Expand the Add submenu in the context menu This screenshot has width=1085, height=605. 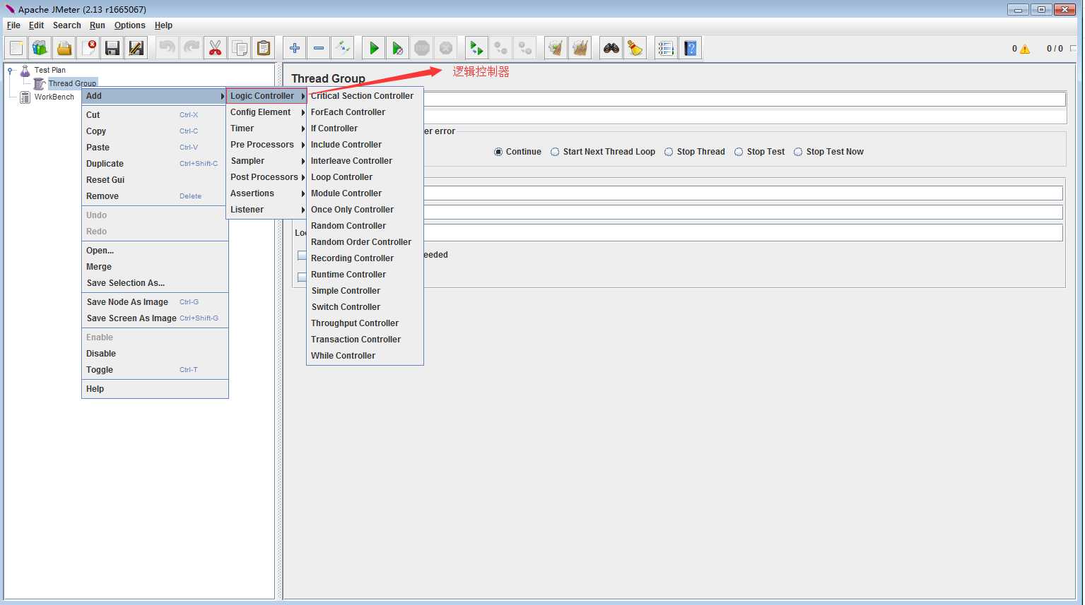tap(155, 96)
